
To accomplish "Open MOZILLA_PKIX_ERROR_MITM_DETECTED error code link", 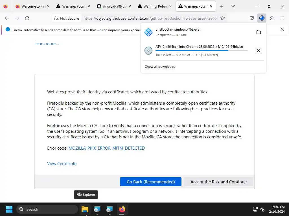I will click(x=106, y=148).
